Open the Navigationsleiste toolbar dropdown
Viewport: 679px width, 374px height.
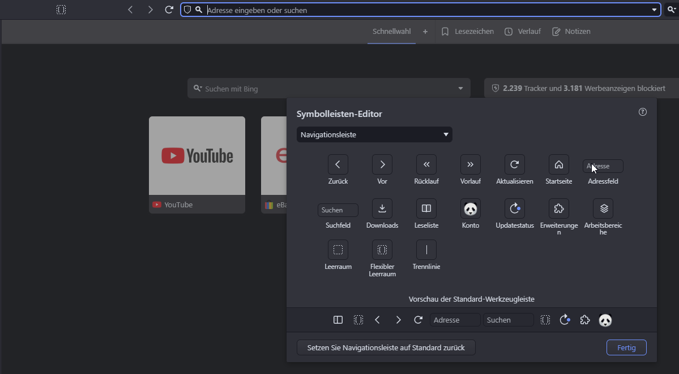(x=374, y=135)
